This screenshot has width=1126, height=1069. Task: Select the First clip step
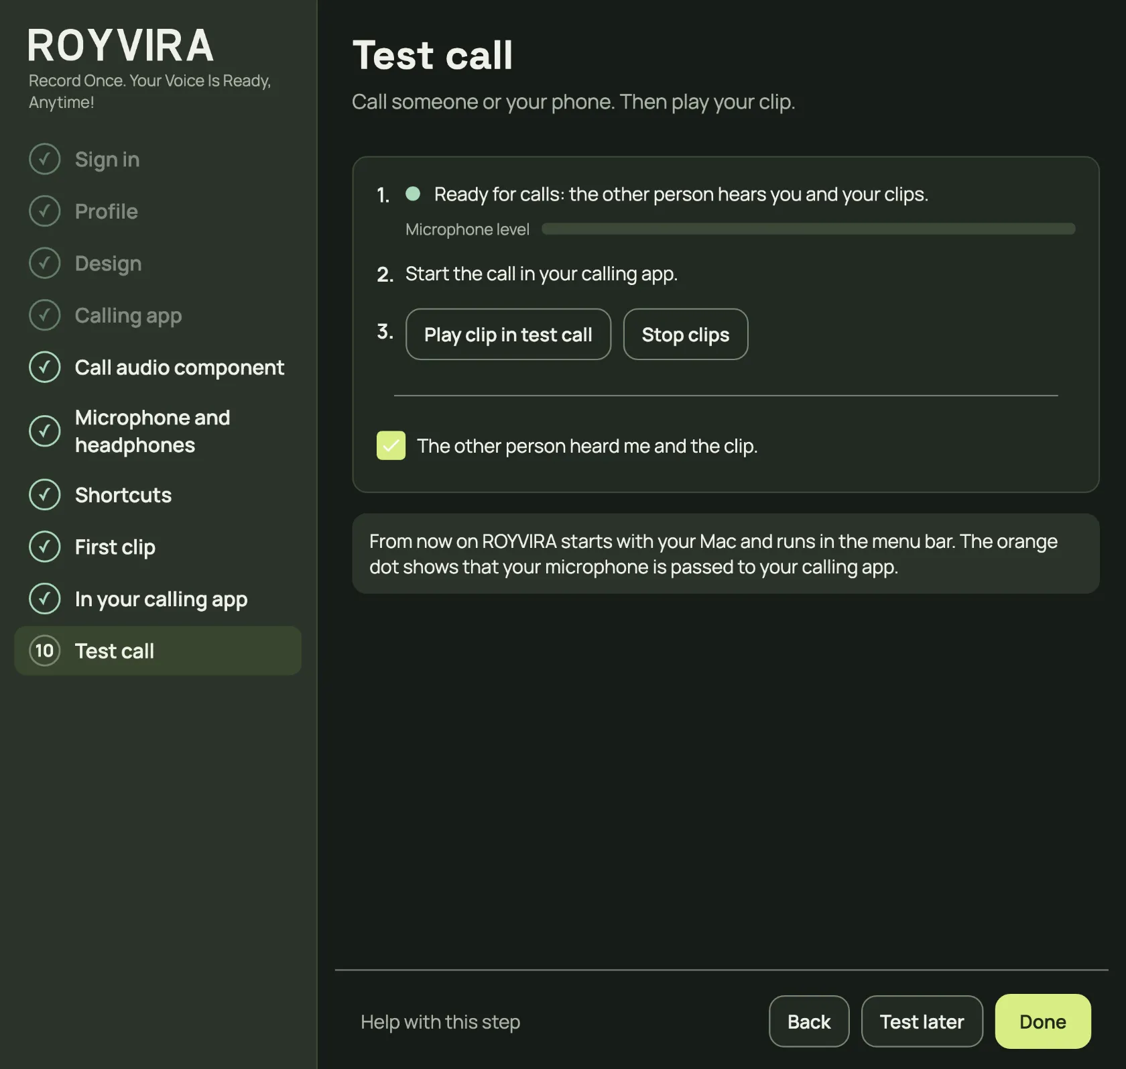158,547
